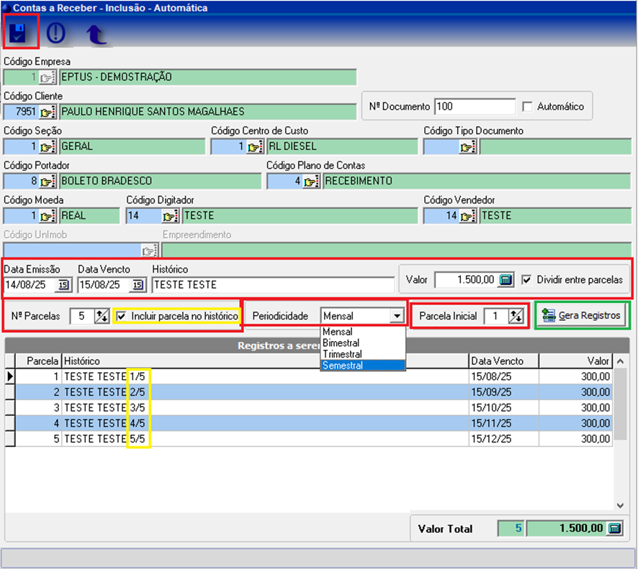Open the Código Portador lookup icon
The width and height of the screenshot is (638, 569).
tap(48, 181)
